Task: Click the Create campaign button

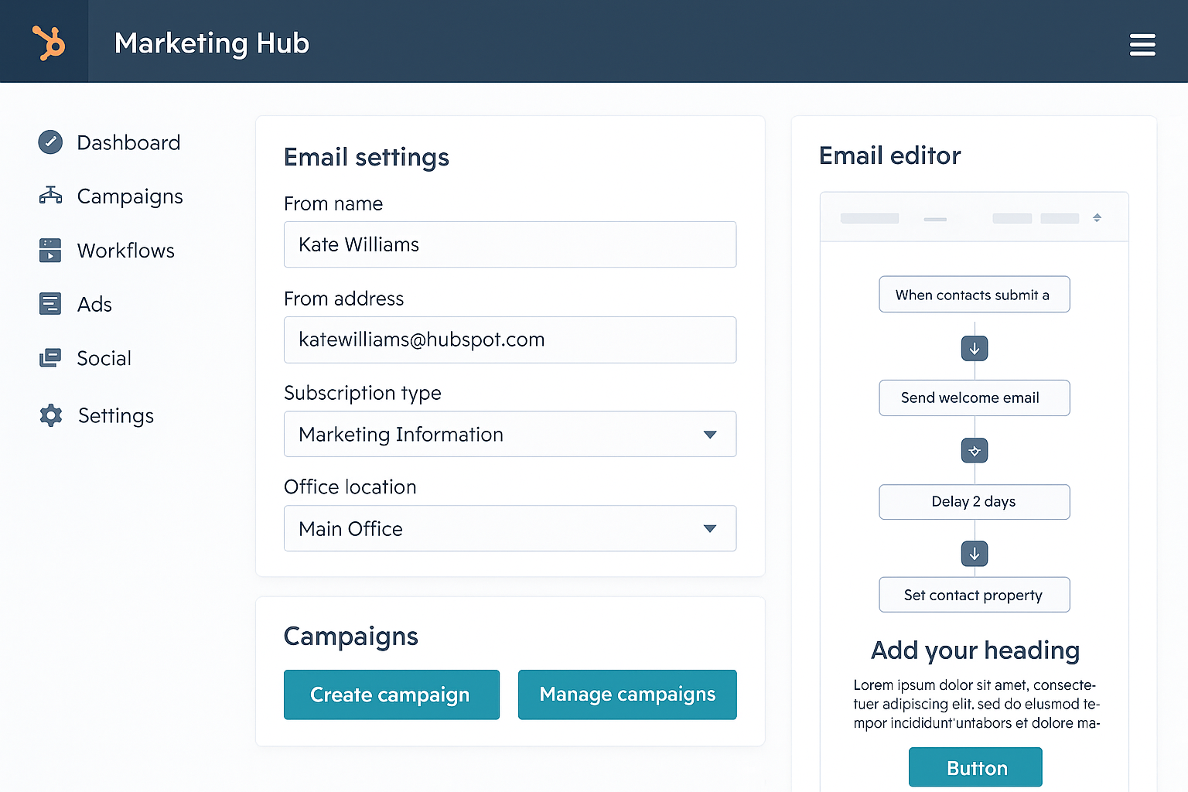Action: (391, 695)
